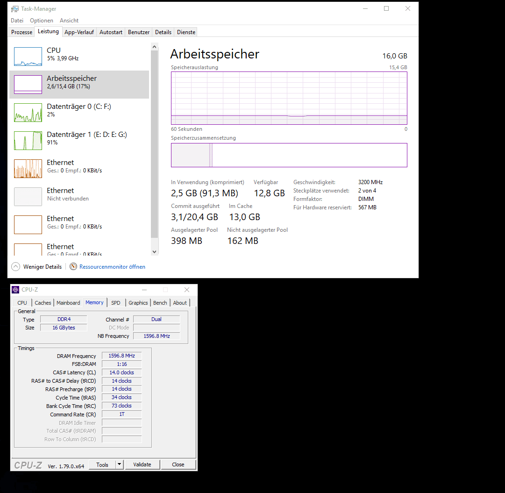Click the Command Rate 1T field
The height and width of the screenshot is (493, 505).
[x=122, y=414]
